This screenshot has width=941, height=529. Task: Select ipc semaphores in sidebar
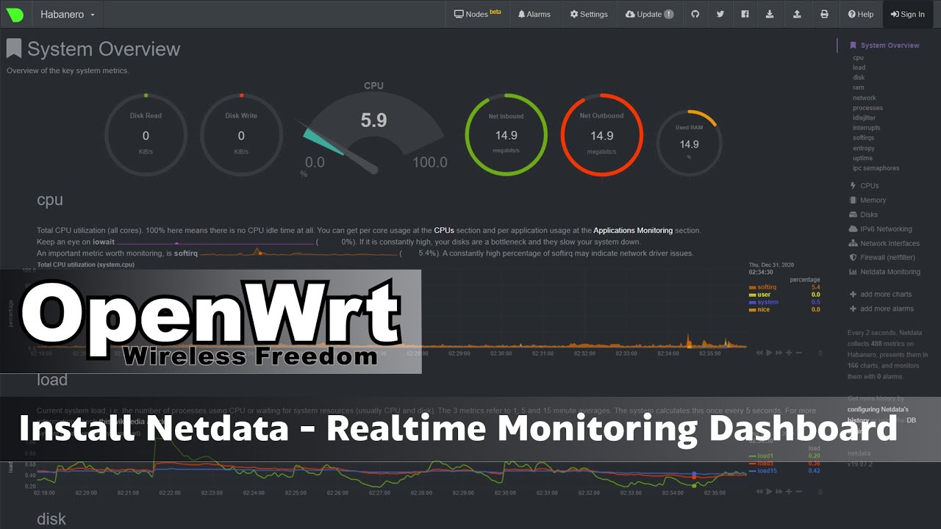click(x=876, y=168)
